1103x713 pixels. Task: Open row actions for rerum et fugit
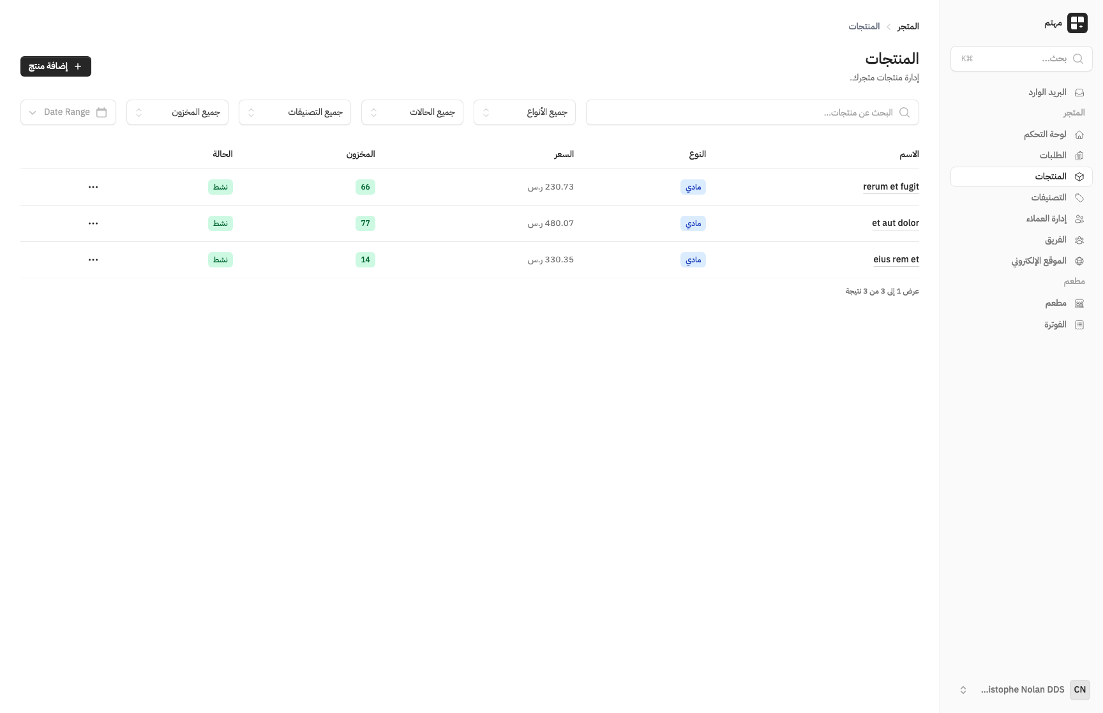click(93, 187)
